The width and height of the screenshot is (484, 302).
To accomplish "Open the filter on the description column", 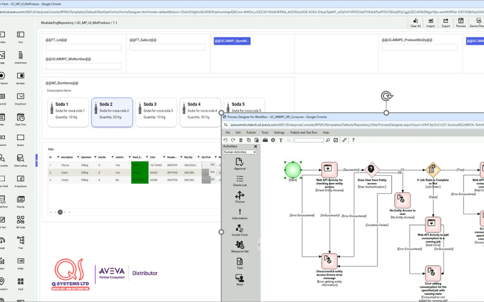I will click(78, 157).
